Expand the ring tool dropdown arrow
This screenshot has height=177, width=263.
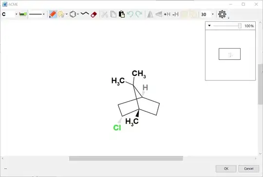click(x=78, y=14)
